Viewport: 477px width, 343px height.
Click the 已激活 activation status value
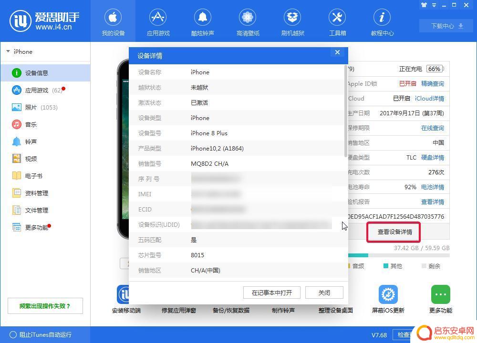tap(199, 103)
